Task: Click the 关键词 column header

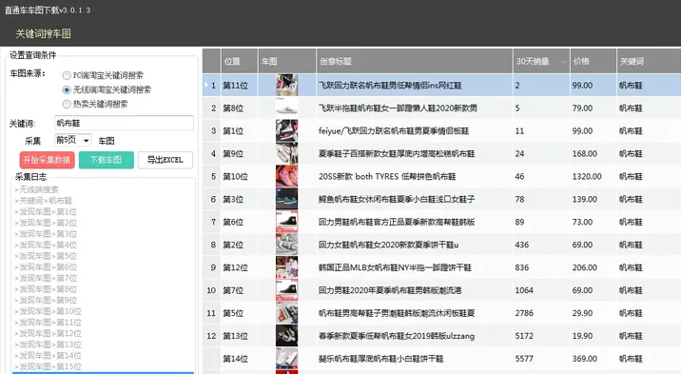Action: [649, 61]
